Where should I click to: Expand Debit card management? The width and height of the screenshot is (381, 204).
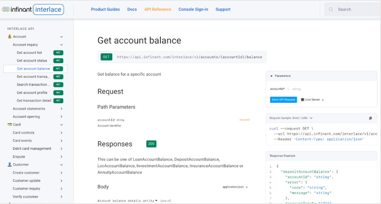tap(61, 149)
